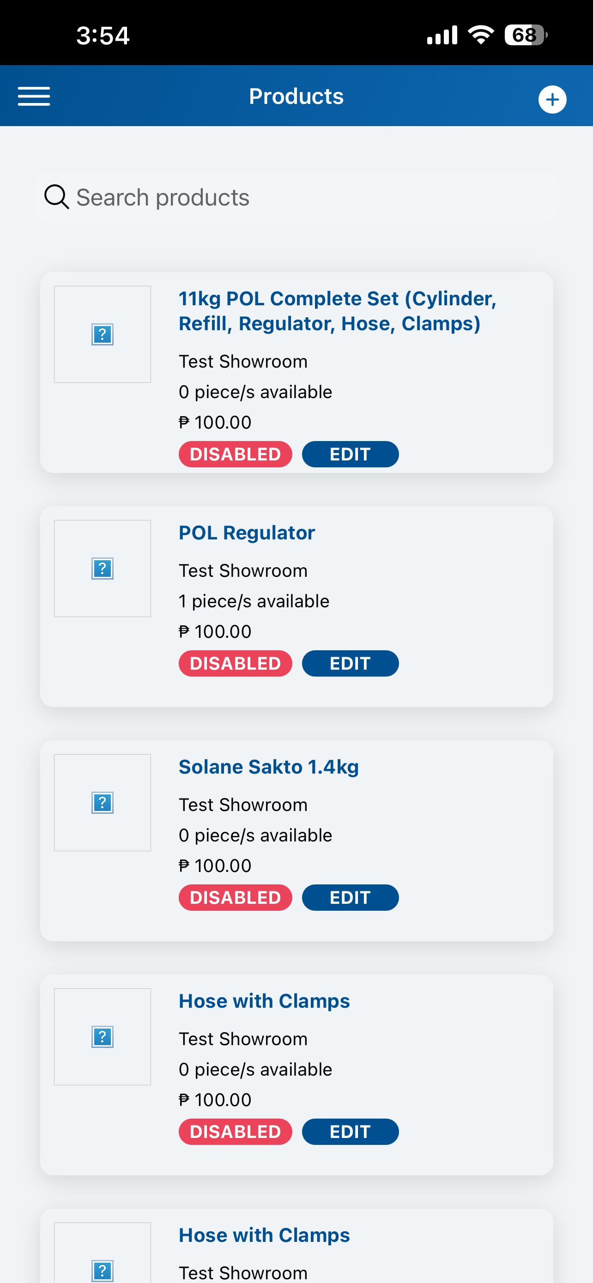The width and height of the screenshot is (593, 1283).
Task: Tap the add product plus icon
Action: click(552, 100)
